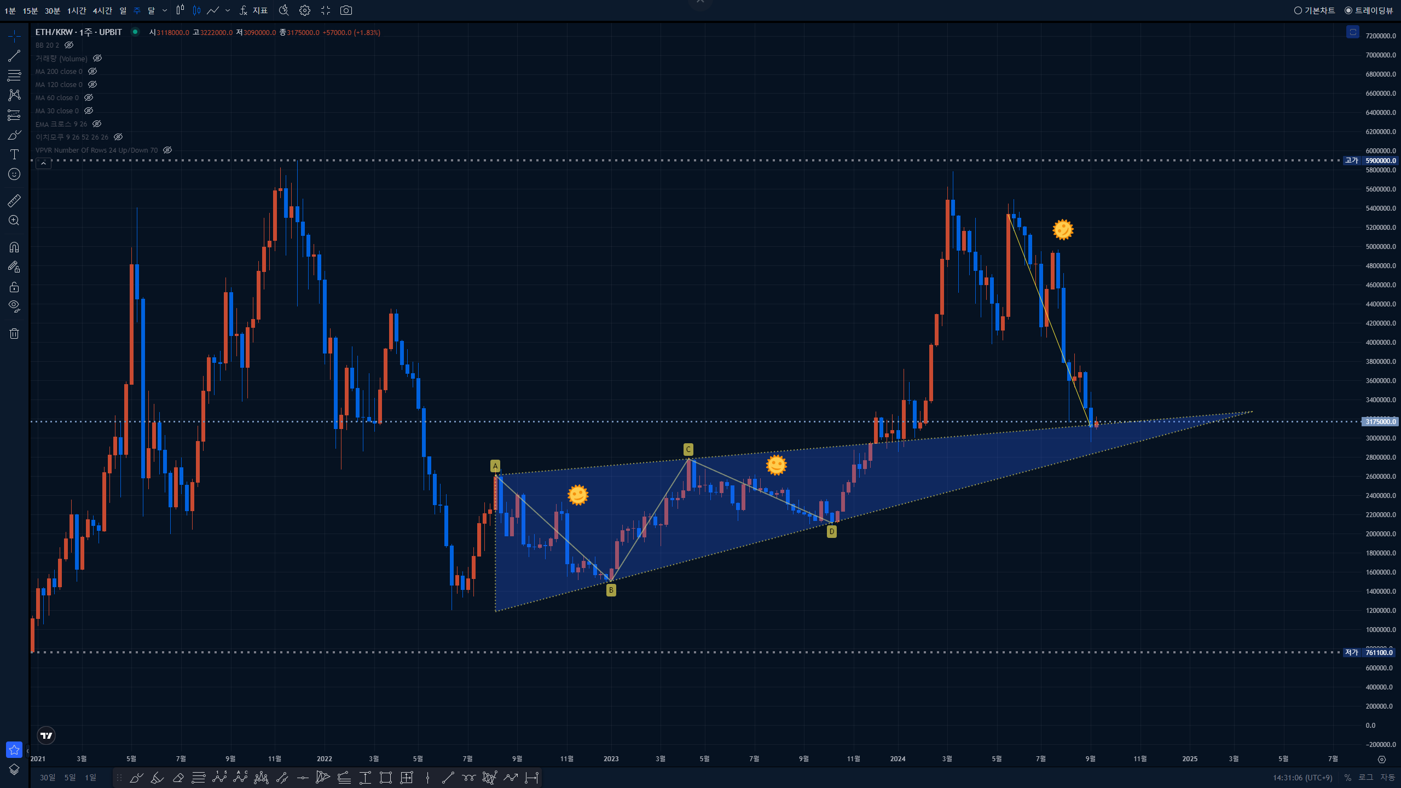Open chart settings gear icon
The width and height of the screenshot is (1401, 788).
[x=305, y=10]
